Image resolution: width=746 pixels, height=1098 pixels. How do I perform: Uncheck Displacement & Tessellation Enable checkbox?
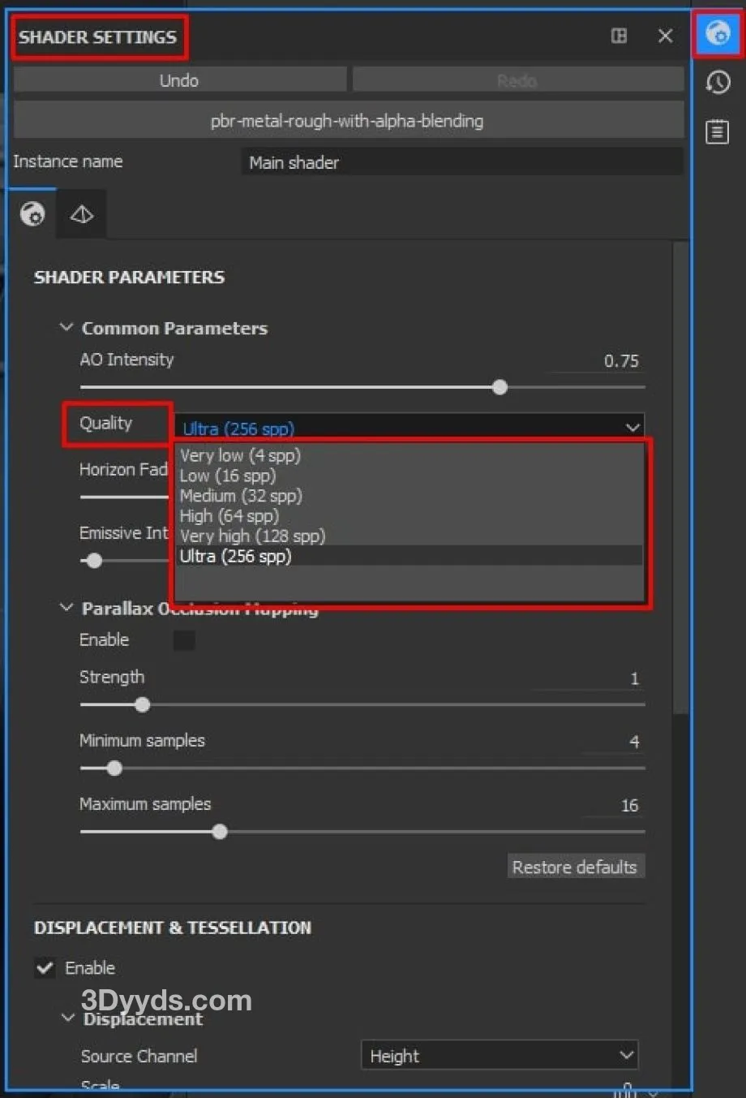click(45, 967)
